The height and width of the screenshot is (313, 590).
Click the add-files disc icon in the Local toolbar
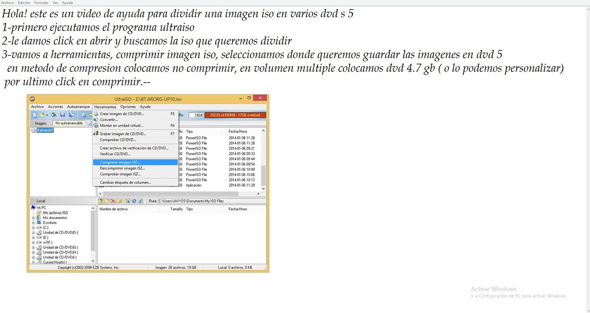pyautogui.click(x=128, y=201)
